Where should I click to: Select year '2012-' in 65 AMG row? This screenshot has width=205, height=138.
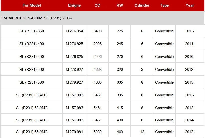tap(190, 132)
